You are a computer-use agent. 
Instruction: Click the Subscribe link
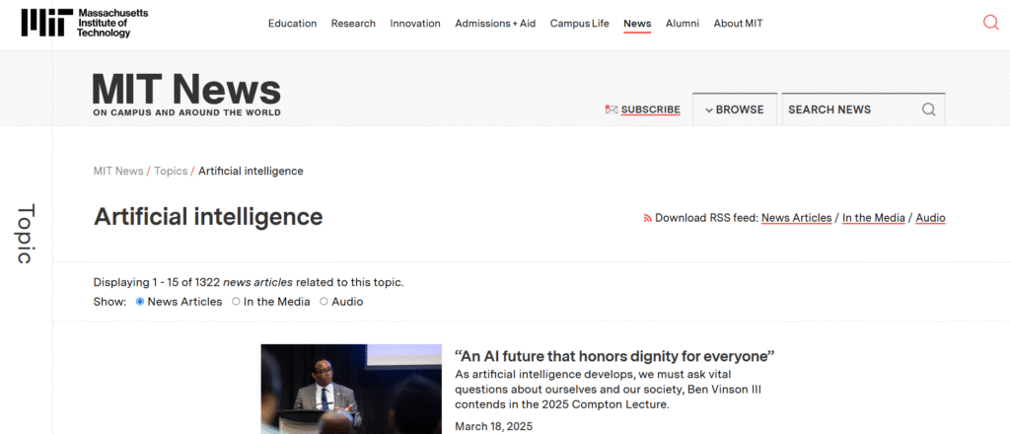point(650,109)
